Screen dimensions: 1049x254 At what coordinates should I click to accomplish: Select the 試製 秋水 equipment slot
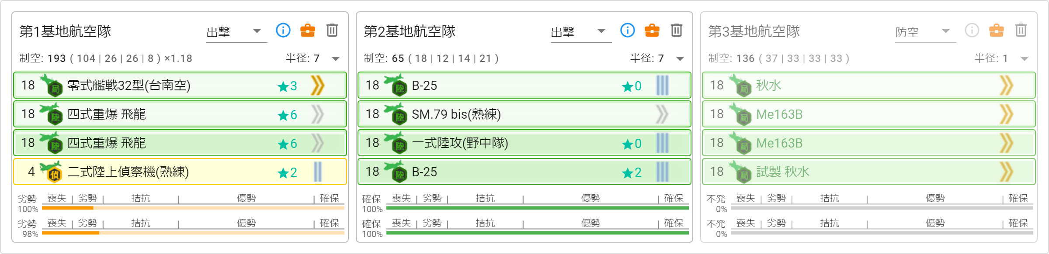click(869, 172)
